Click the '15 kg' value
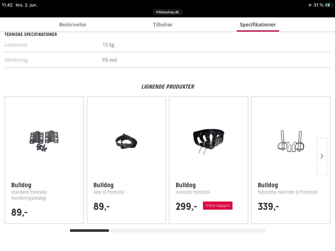 [x=108, y=45]
